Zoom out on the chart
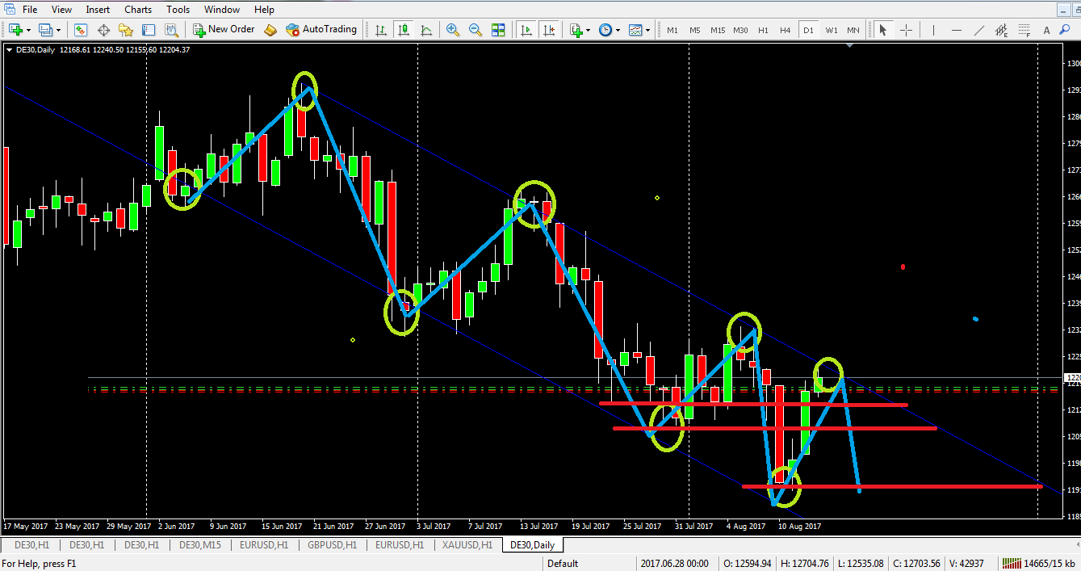Screen dimensions: 1081x571 pos(476,30)
